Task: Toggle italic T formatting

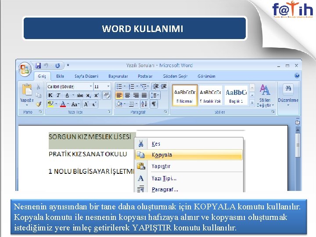Action: [58, 95]
